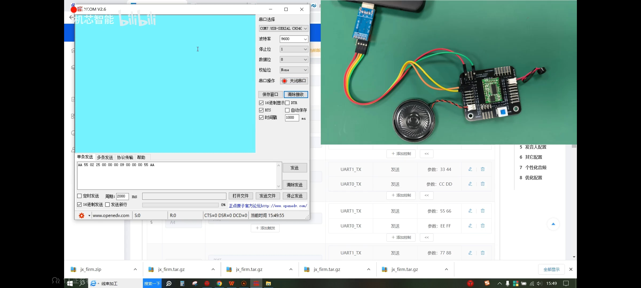Click edit pencil for UART0_TX EE FF row
The height and width of the screenshot is (288, 641).
pos(470,226)
